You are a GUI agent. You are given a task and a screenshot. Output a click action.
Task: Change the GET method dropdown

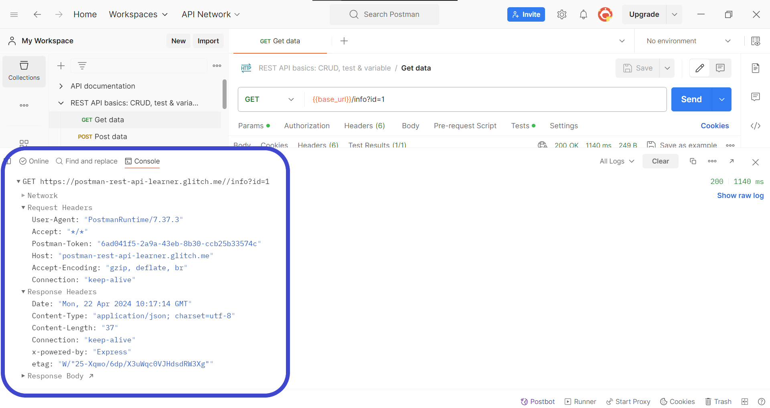click(270, 99)
